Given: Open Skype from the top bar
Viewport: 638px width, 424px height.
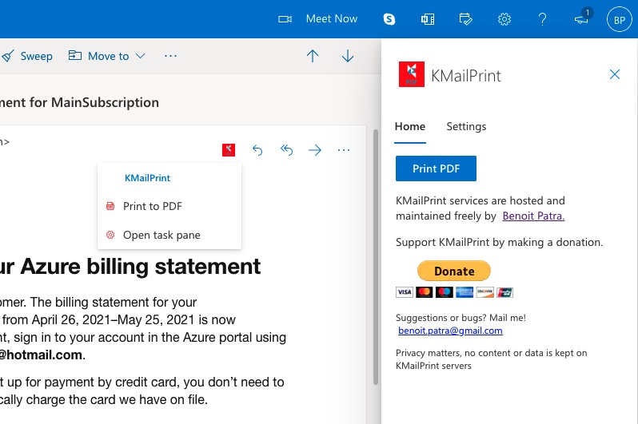Looking at the screenshot, I should click(x=389, y=19).
